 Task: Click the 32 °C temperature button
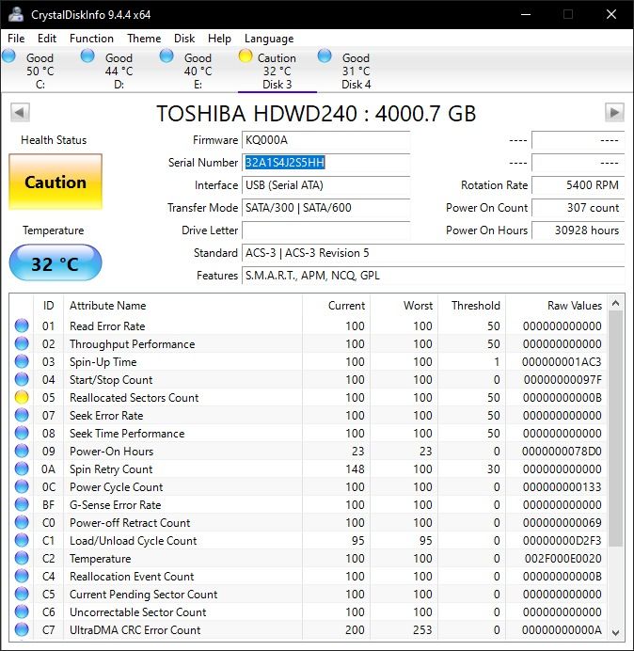point(55,263)
